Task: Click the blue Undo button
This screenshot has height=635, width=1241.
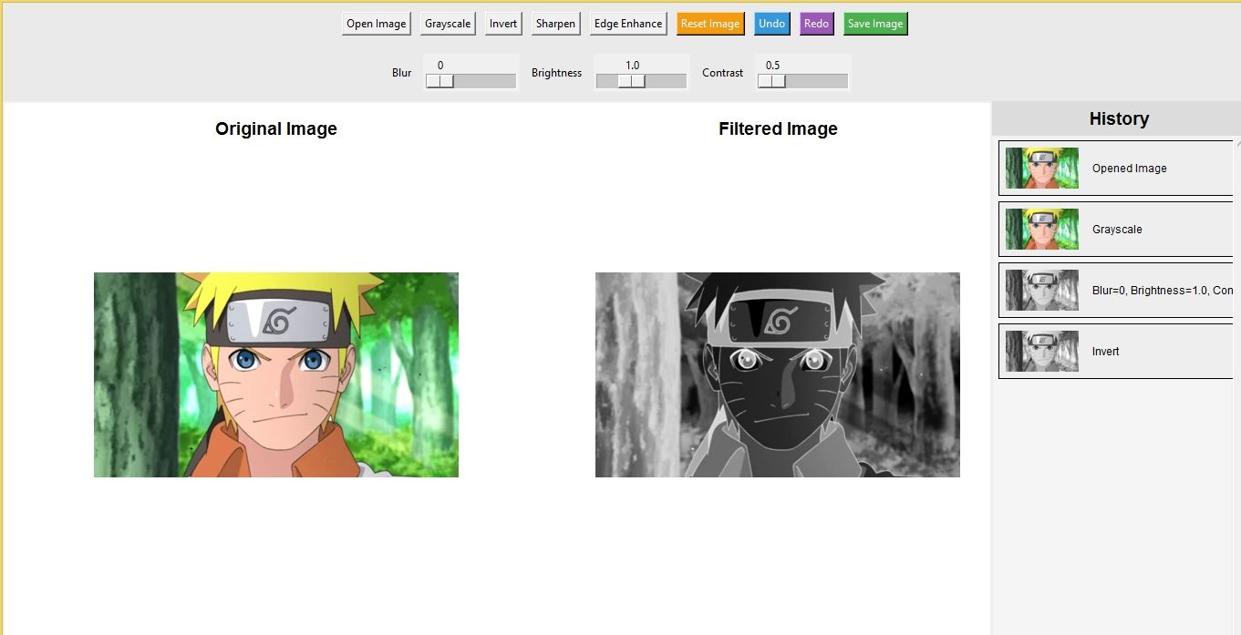Action: point(771,24)
